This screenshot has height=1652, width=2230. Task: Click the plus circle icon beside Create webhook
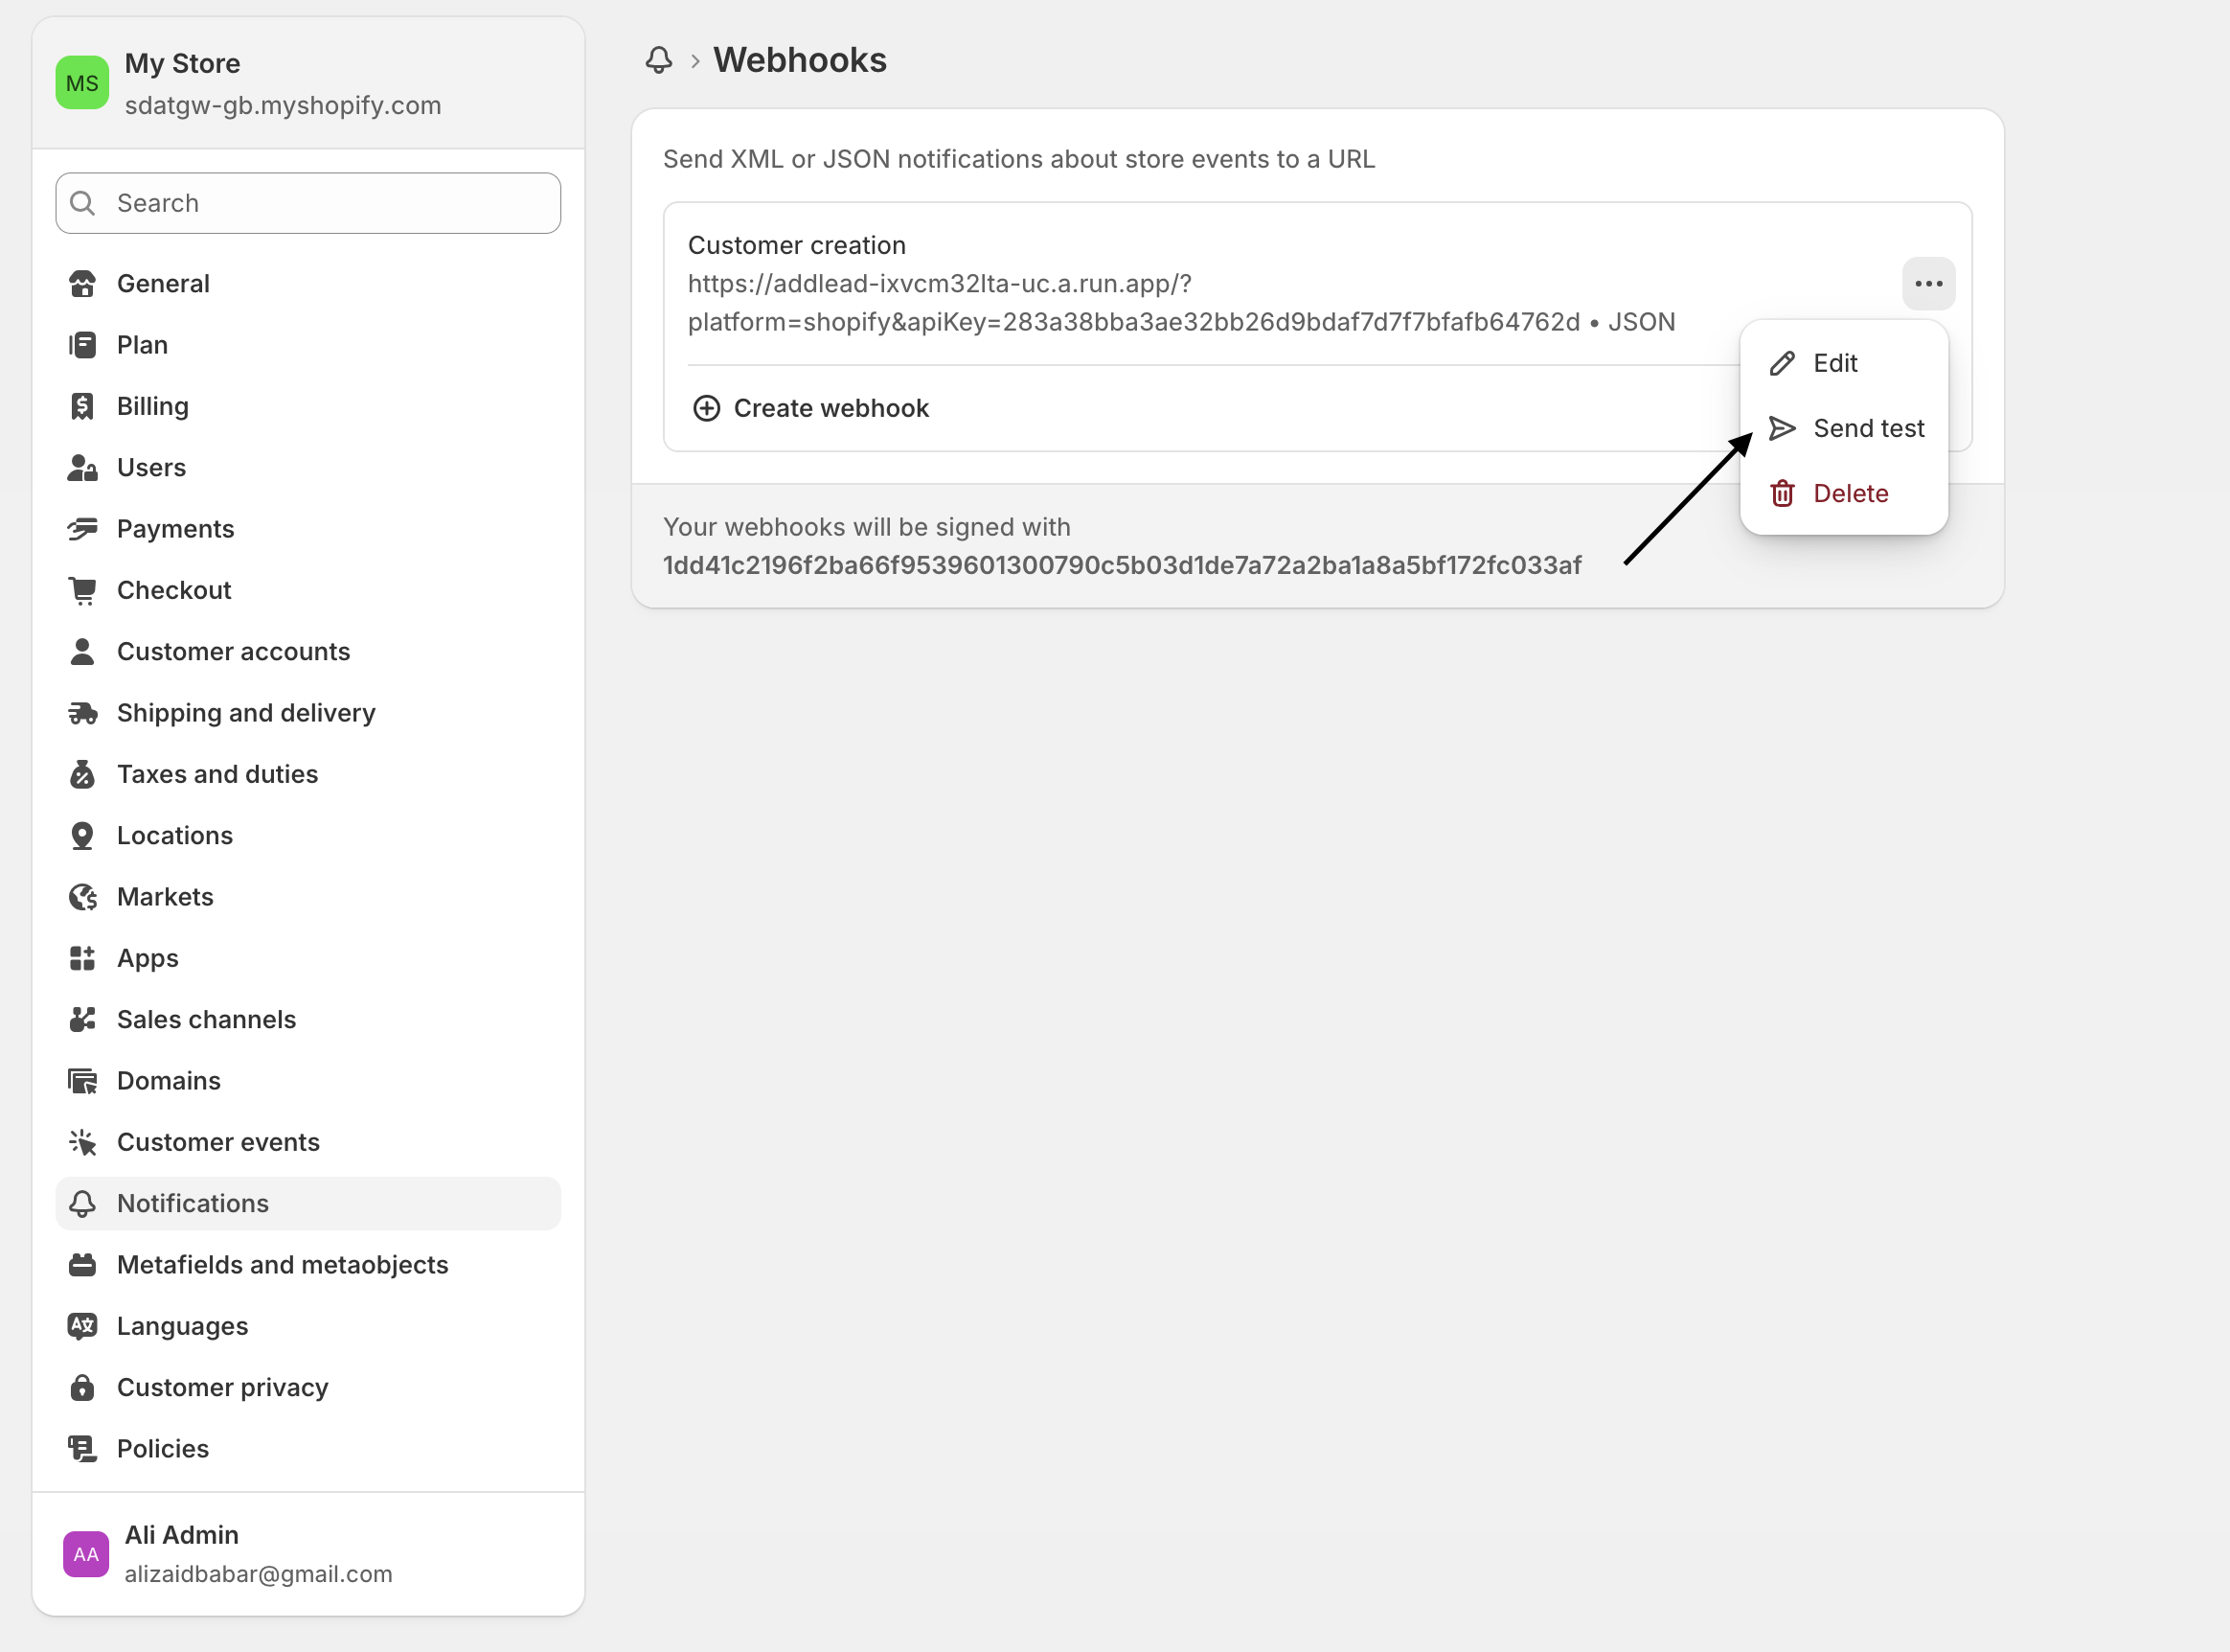point(707,408)
